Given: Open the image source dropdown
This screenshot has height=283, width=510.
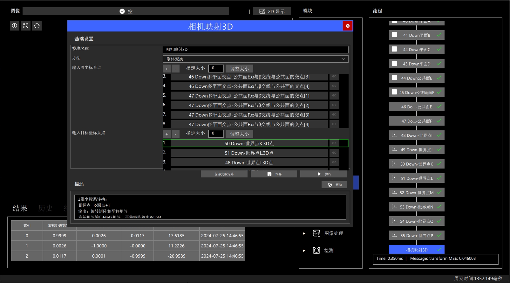Looking at the screenshot, I should coord(126,11).
